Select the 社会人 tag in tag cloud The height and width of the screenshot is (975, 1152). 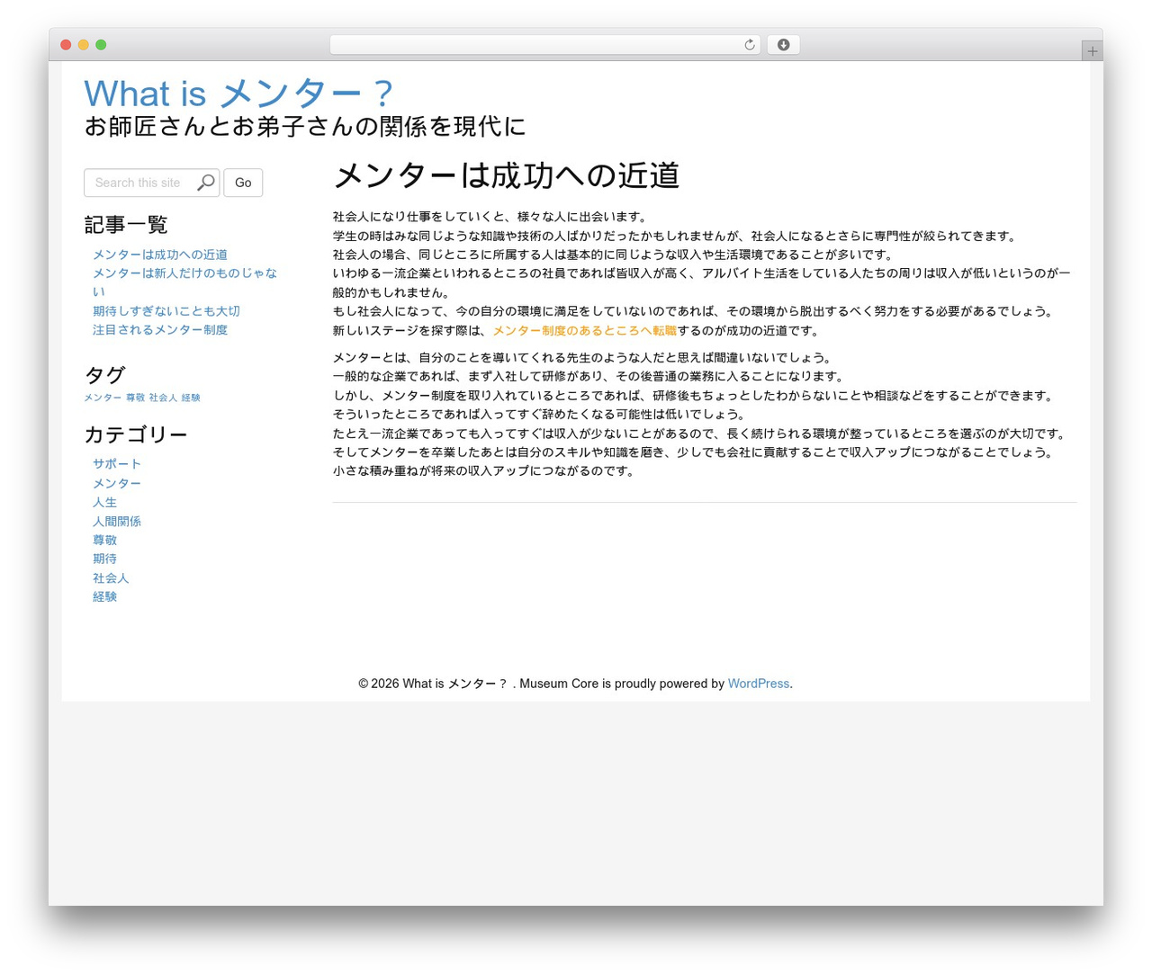pos(163,398)
